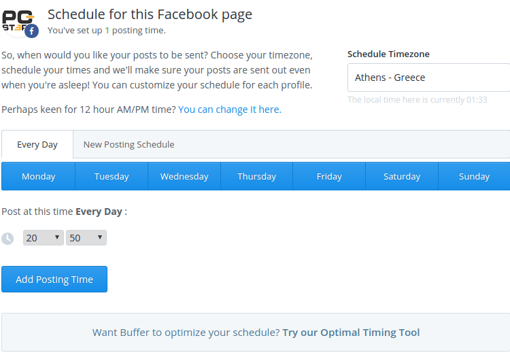Click the Optimal Timing banner box
The height and width of the screenshot is (355, 510).
coord(256,333)
